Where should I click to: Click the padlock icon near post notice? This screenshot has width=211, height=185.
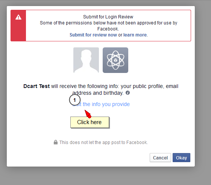pyautogui.click(x=56, y=142)
